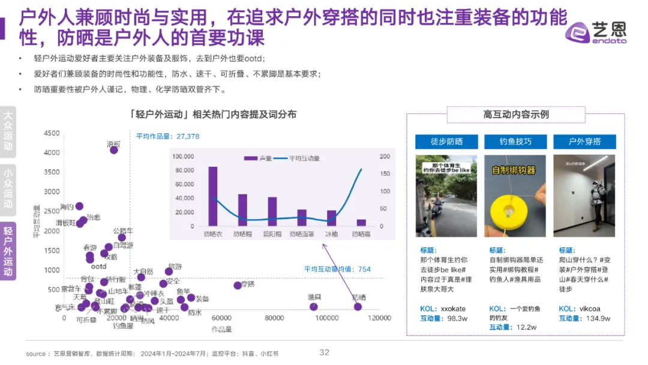Switch to the 钓鱼技巧 tab
The image size is (648, 365).
(x=516, y=142)
